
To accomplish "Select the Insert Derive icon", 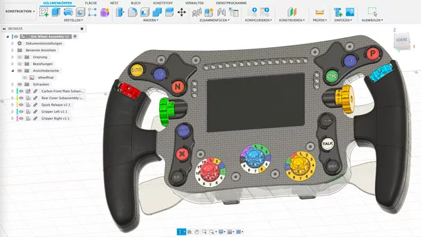I will pyautogui.click(x=337, y=12).
